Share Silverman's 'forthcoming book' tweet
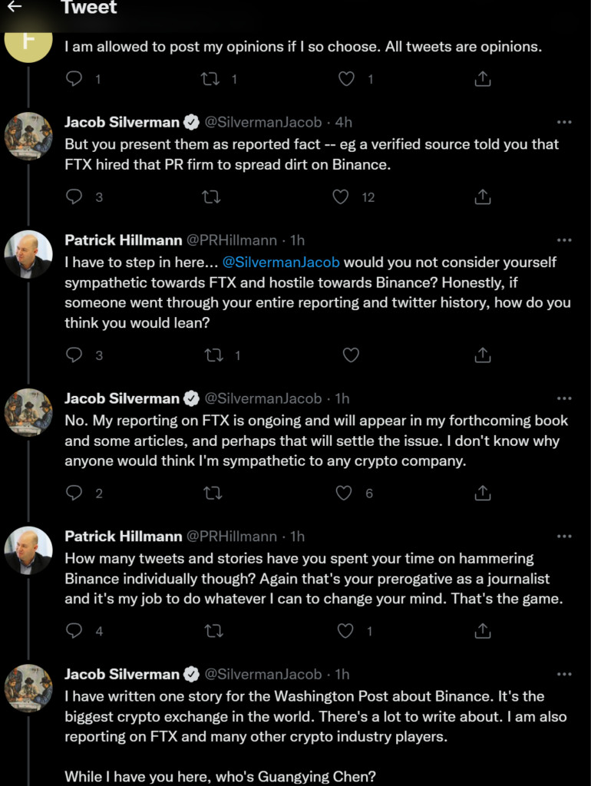 482,493
